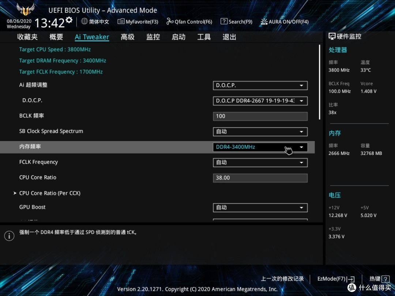Open 上一次的修改记录
Viewport: 395px width, 296px height.
(x=282, y=278)
